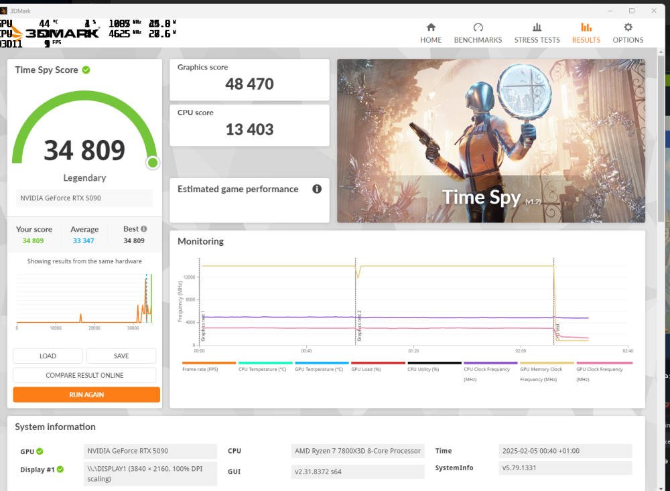Screen dimensions: 670x491
Task: Click the green checkmark next to GPU
Action: pos(40,451)
